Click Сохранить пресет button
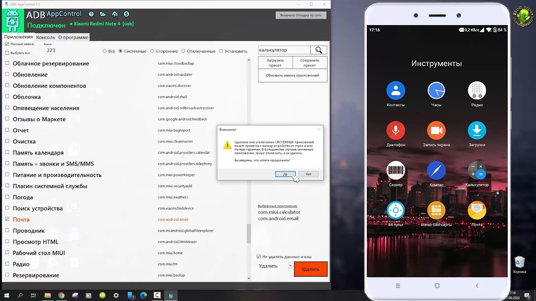 (x=309, y=63)
